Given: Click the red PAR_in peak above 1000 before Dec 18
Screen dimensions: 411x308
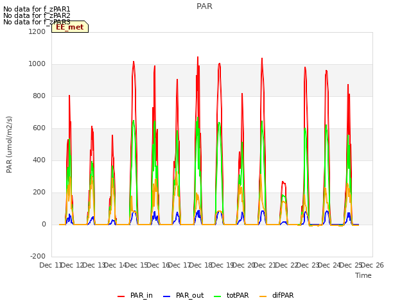Looking at the screenshot, I should pyautogui.click(x=198, y=57).
